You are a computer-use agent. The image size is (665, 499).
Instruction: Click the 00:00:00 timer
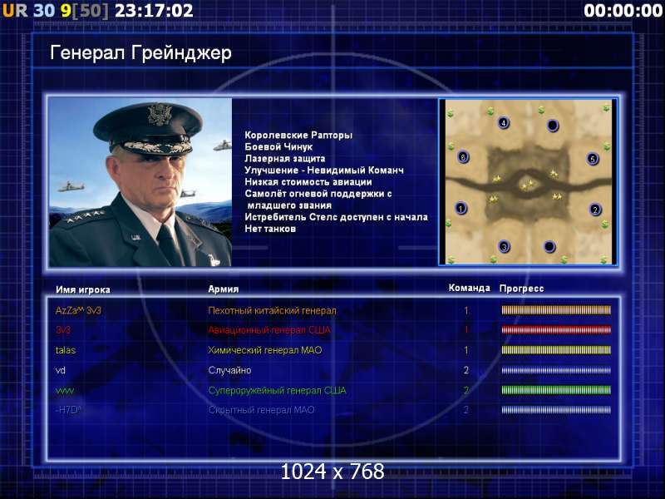coord(623,11)
